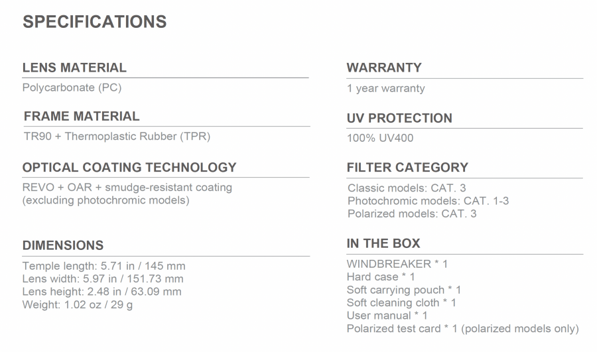Click the Lens width measurement line
The image size is (597, 352).
point(103,279)
